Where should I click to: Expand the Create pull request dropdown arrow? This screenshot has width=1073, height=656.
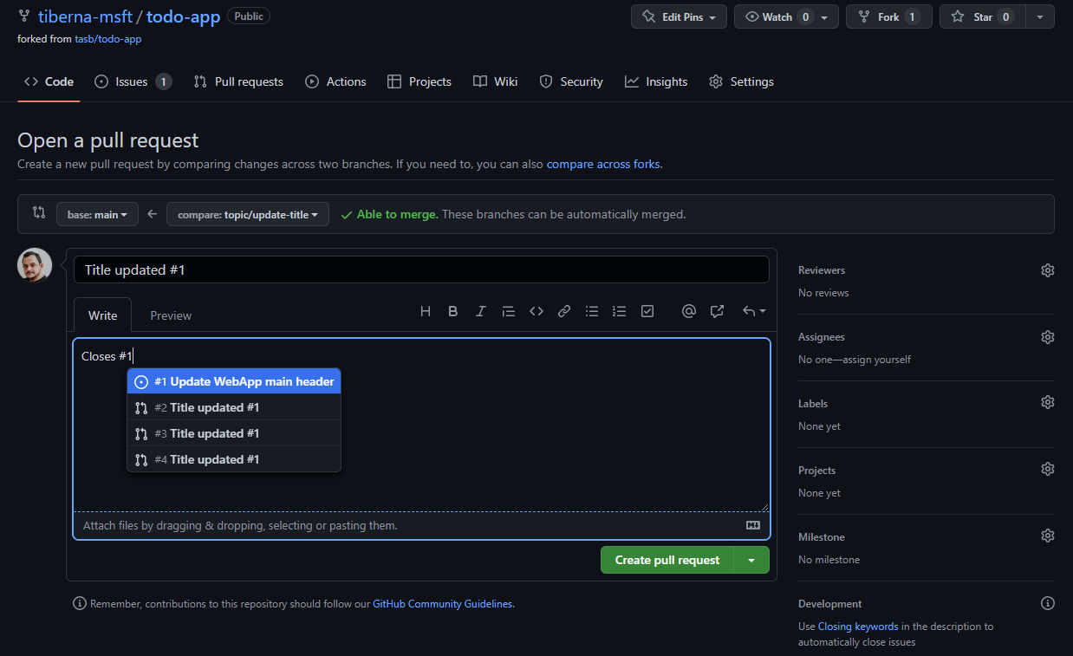(751, 560)
